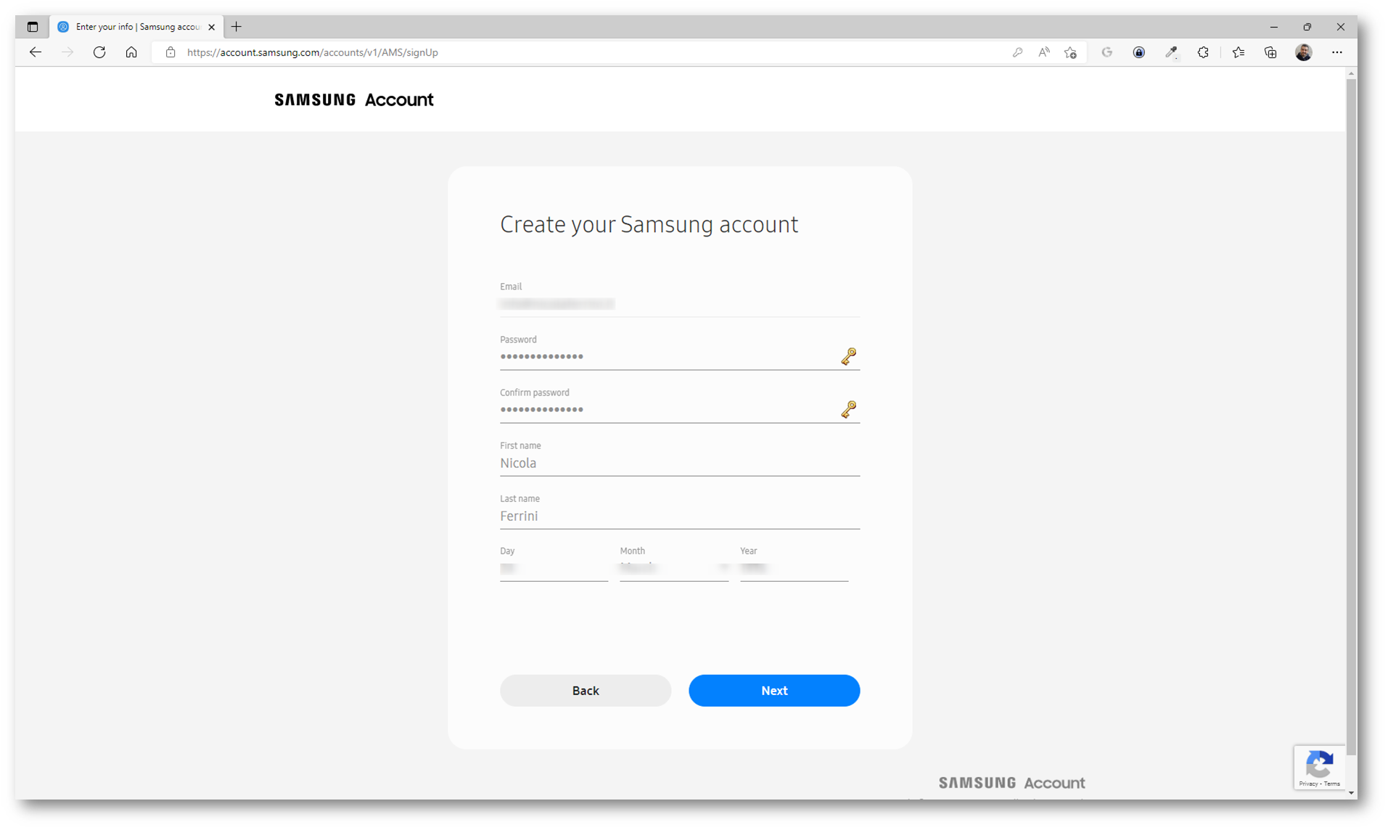Open the Collections icon
This screenshot has height=830, width=1388.
pos(1270,52)
